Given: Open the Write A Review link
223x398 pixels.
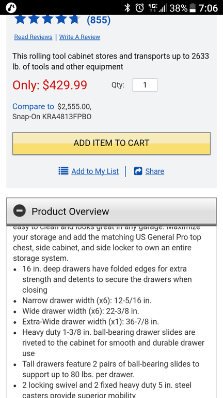Looking at the screenshot, I should coord(79,37).
